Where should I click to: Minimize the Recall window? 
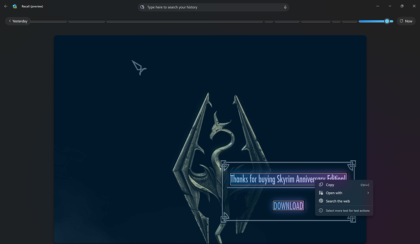390,6
